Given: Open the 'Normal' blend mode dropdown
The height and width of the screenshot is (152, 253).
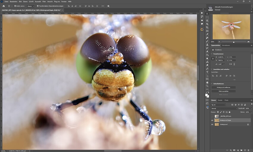Looking at the screenshot, I should (x=224, y=108).
